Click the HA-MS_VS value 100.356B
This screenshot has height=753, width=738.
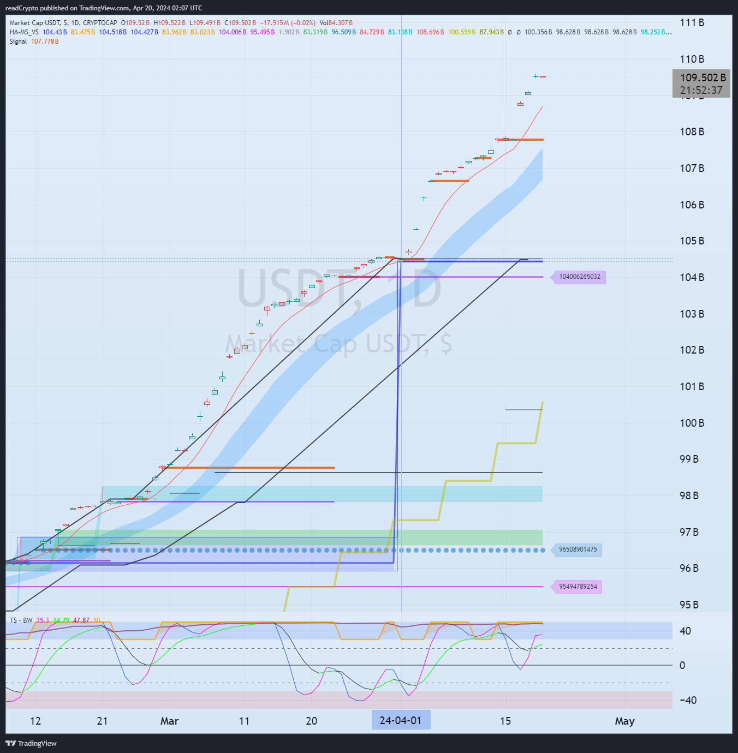[x=538, y=32]
